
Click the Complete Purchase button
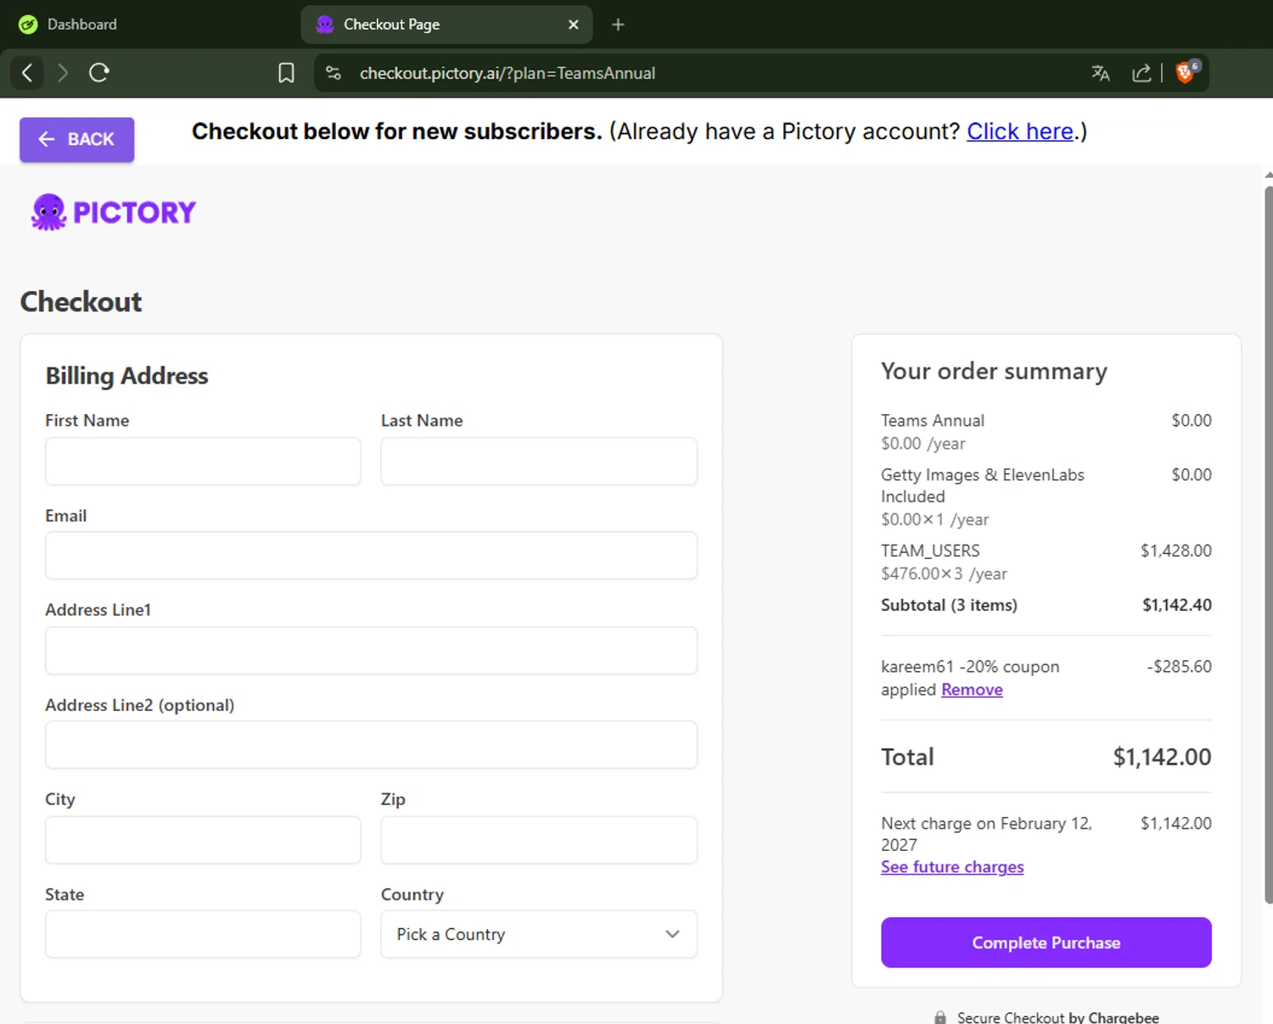[1046, 943]
